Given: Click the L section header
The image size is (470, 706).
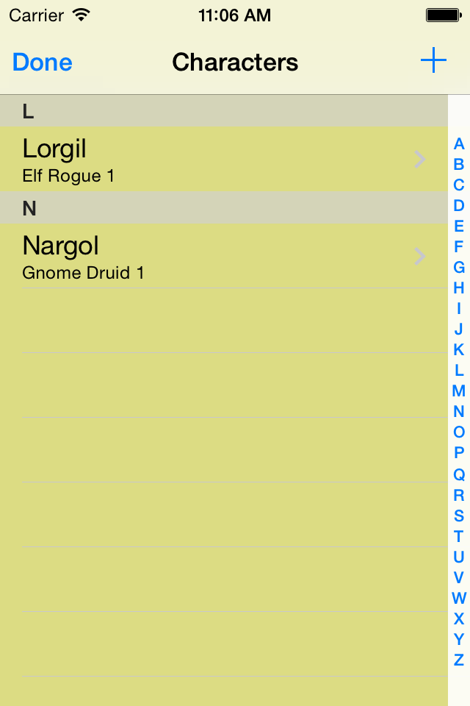Looking at the screenshot, I should (x=224, y=111).
